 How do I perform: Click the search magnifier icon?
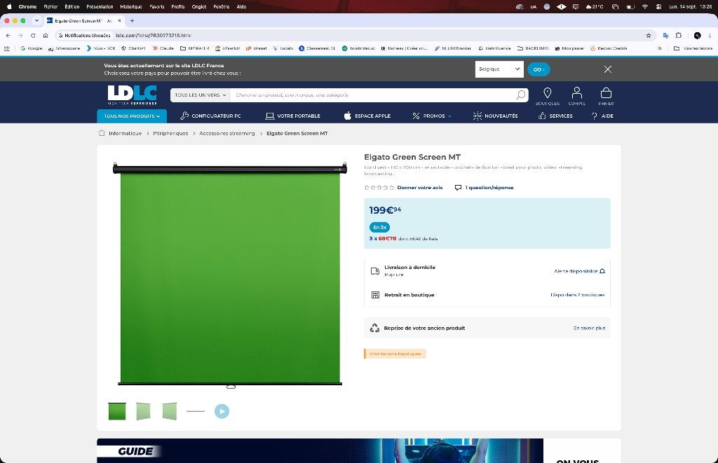pos(521,95)
